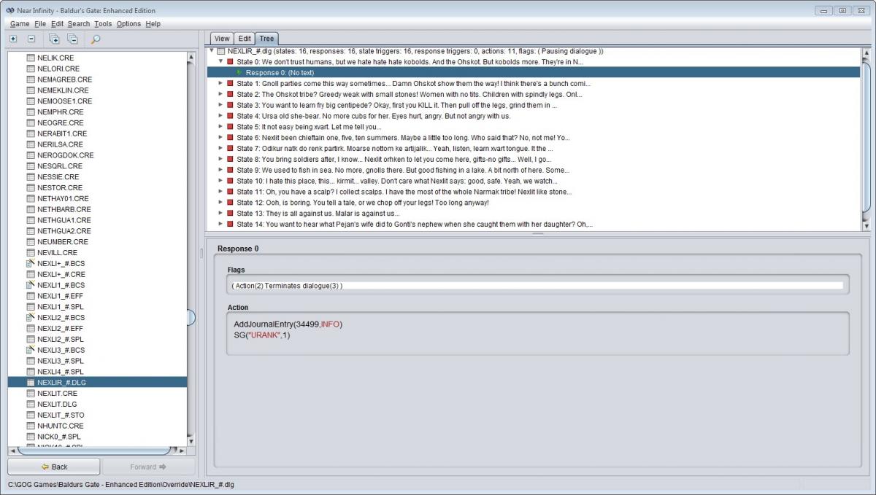Select the Response 0 (No text) row

tap(535, 73)
